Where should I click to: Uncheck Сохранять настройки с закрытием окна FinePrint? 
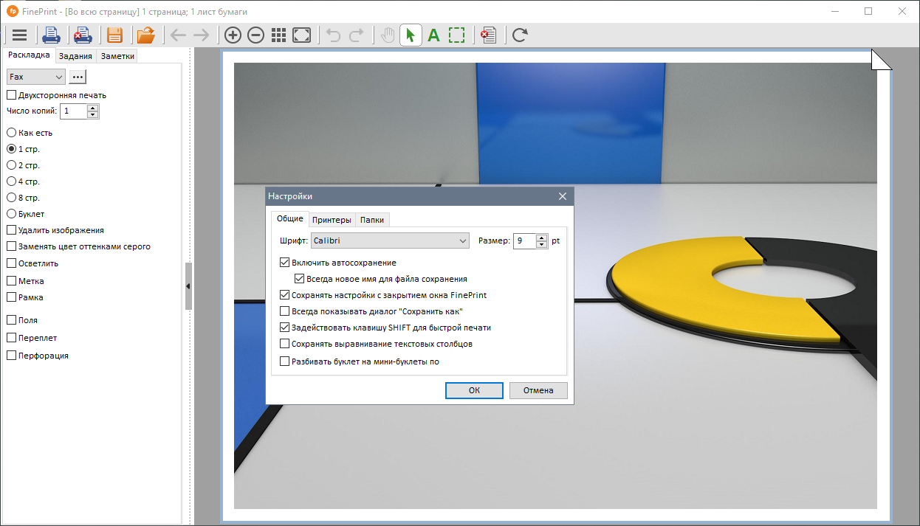[285, 295]
